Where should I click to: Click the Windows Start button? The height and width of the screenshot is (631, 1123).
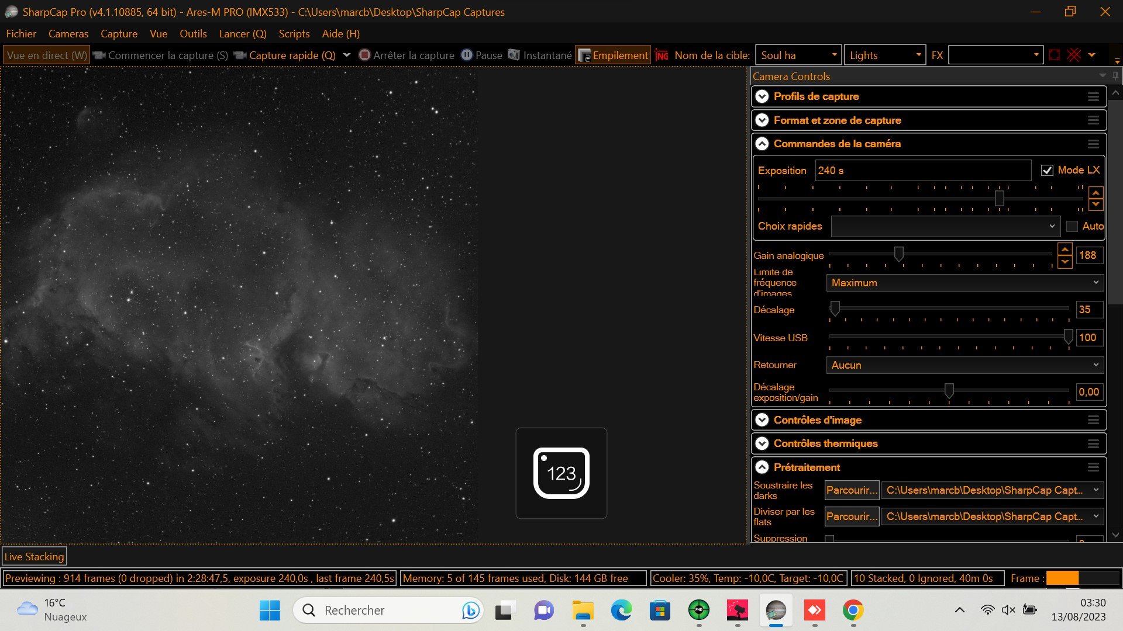click(270, 611)
